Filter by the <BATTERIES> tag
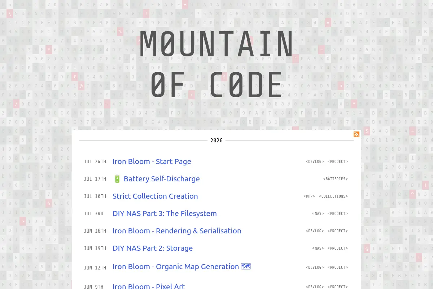The height and width of the screenshot is (289, 433). (336, 179)
